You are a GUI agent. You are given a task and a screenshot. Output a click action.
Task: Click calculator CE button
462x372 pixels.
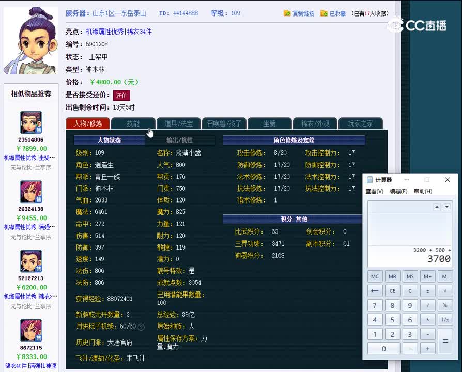tap(392, 291)
